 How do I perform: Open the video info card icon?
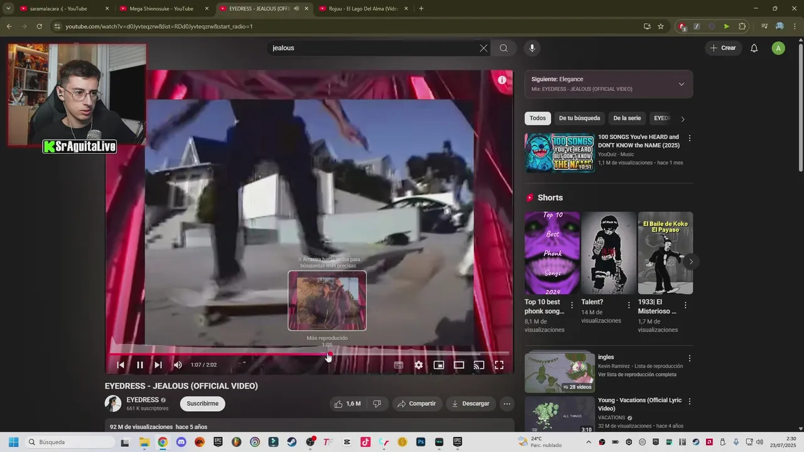click(x=502, y=80)
